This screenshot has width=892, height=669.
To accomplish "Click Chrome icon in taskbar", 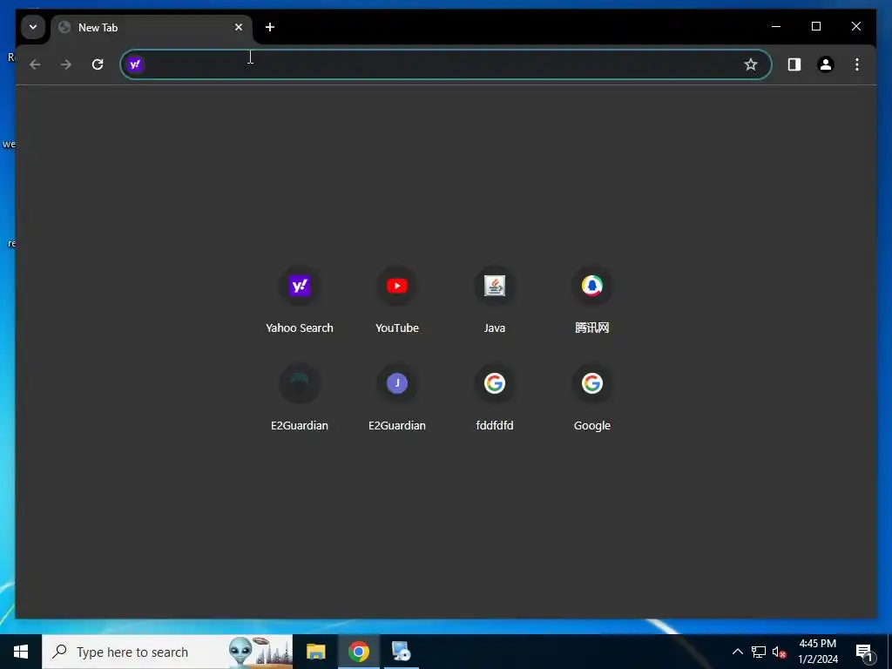I will (358, 652).
